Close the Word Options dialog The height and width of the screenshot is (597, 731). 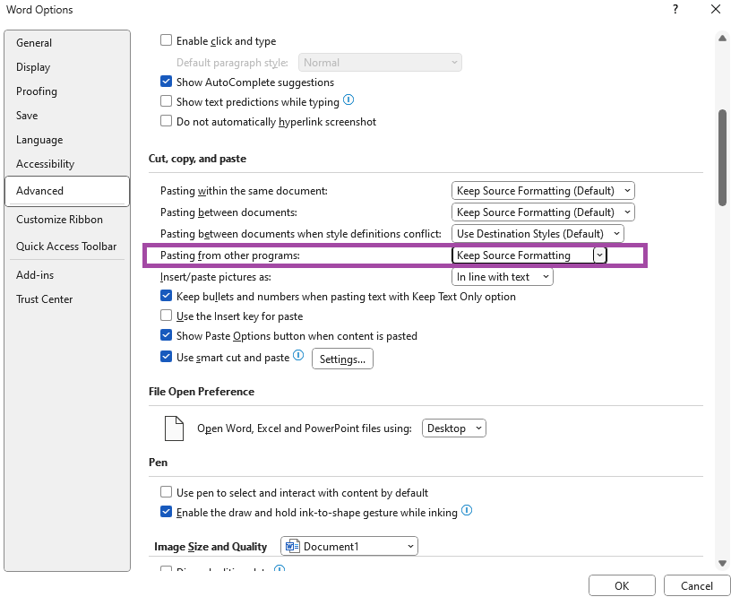(x=716, y=9)
